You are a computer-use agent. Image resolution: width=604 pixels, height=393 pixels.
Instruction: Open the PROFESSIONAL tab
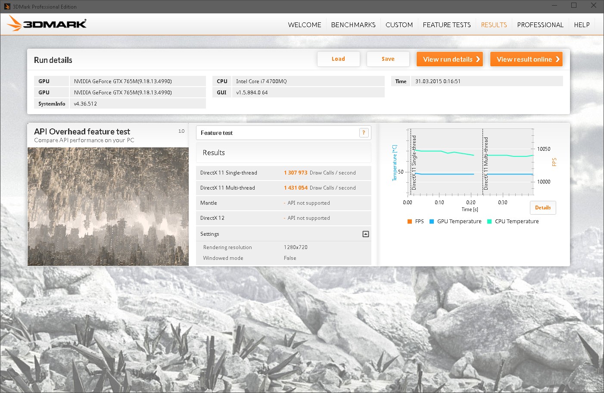tap(540, 25)
